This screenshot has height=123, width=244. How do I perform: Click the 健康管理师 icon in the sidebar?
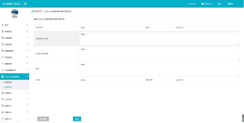pos(3,51)
